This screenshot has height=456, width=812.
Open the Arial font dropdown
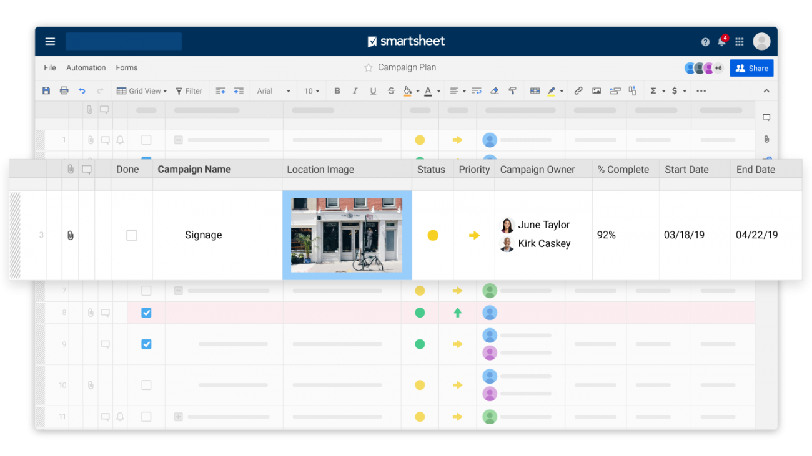pyautogui.click(x=272, y=90)
